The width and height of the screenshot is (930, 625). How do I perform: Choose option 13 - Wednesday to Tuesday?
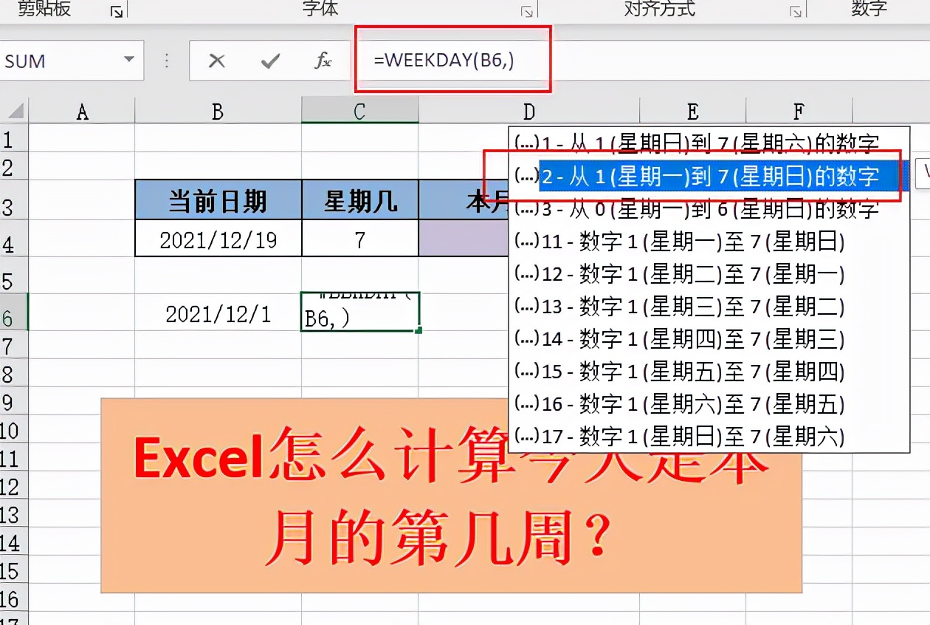pyautogui.click(x=709, y=307)
